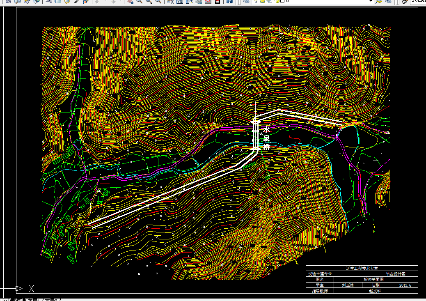This screenshot has height=301, width=426.
Task: Open the QuickCalc calculator icon
Action: 218,1
